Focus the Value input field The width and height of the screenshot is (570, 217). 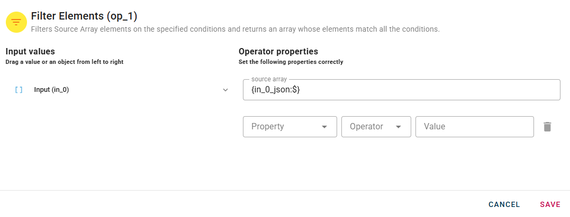pos(474,127)
